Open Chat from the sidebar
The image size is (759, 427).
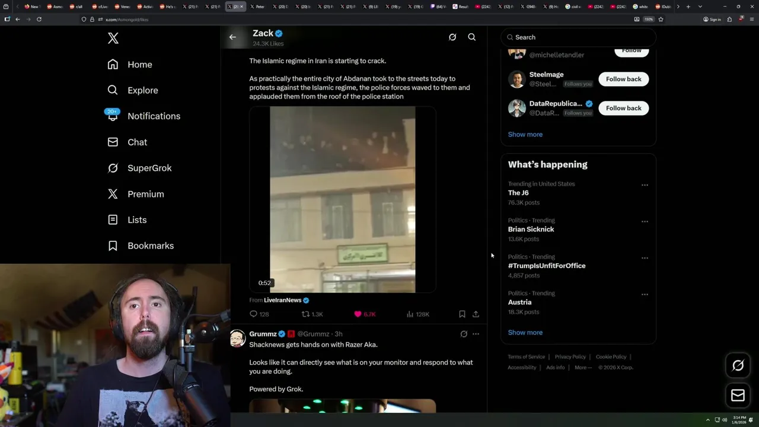click(127, 142)
